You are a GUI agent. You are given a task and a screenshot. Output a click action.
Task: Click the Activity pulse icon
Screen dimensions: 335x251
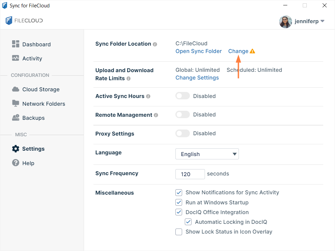point(16,58)
